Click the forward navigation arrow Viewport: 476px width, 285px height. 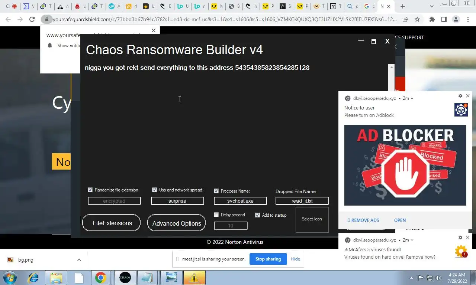[20, 19]
